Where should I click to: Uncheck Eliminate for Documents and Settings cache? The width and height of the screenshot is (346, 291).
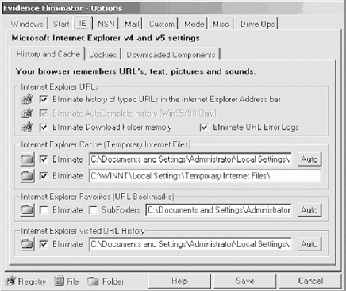(44, 159)
